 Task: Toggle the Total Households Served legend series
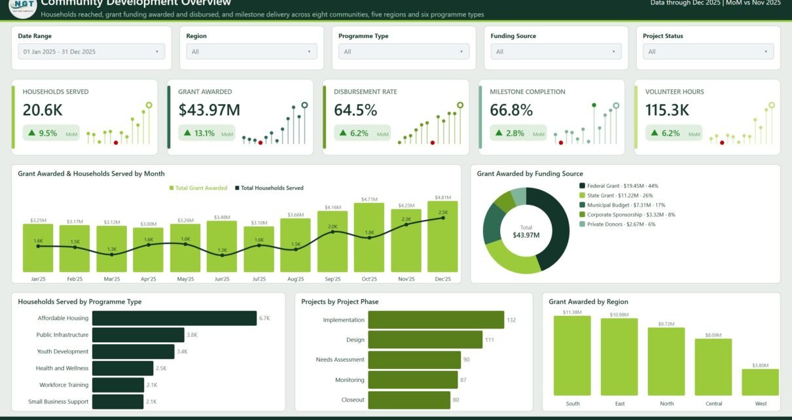pos(269,188)
